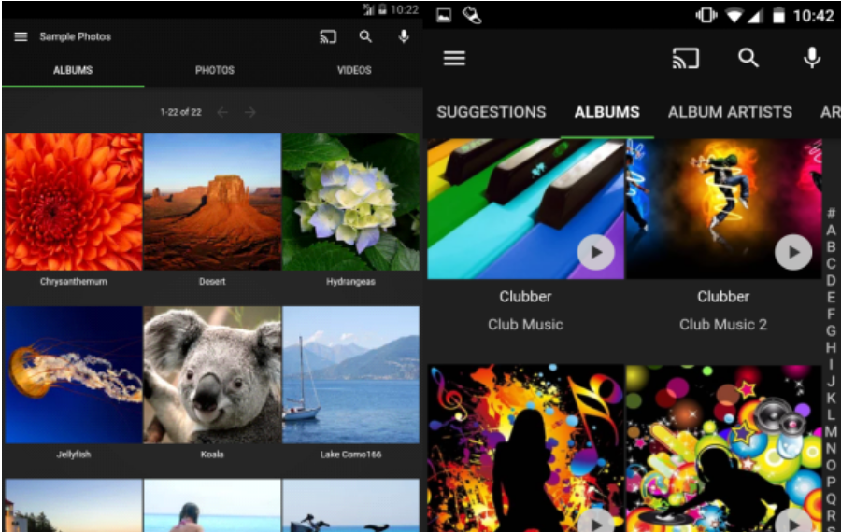The height and width of the screenshot is (532, 841).
Task: Open search in the music app toolbar
Action: tap(748, 58)
